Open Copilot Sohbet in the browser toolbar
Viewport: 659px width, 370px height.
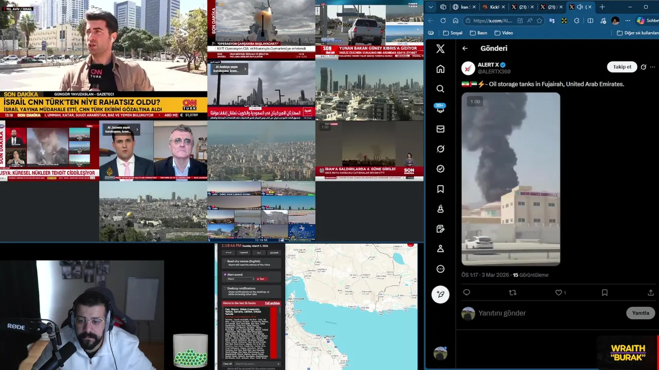[647, 21]
